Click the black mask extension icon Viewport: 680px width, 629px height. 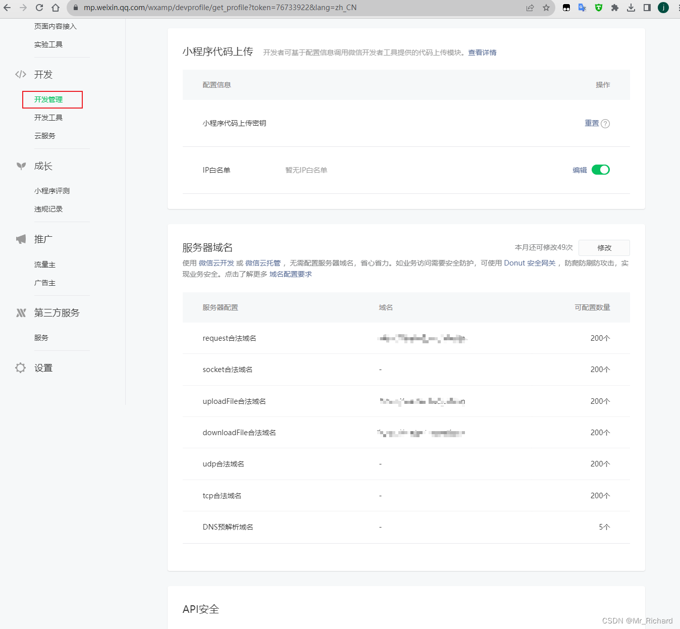566,8
